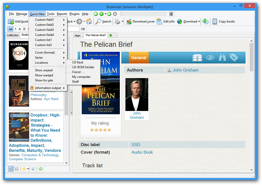Open the SSD disc label link

[x=136, y=145]
